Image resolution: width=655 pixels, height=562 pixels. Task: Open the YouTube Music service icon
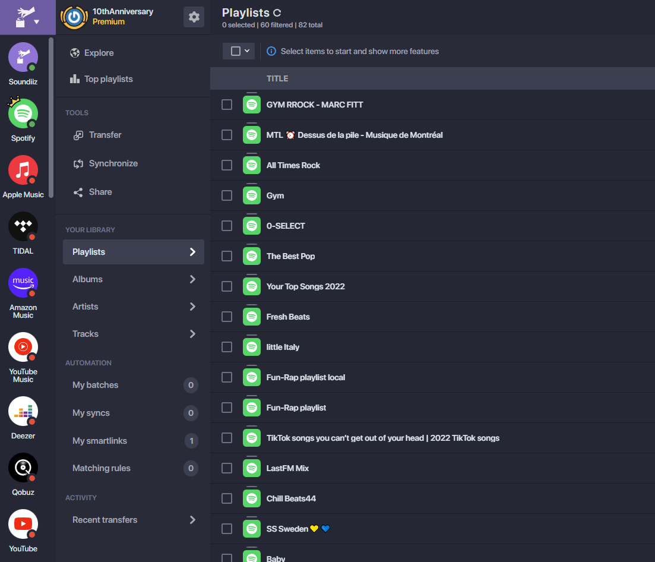click(x=23, y=348)
